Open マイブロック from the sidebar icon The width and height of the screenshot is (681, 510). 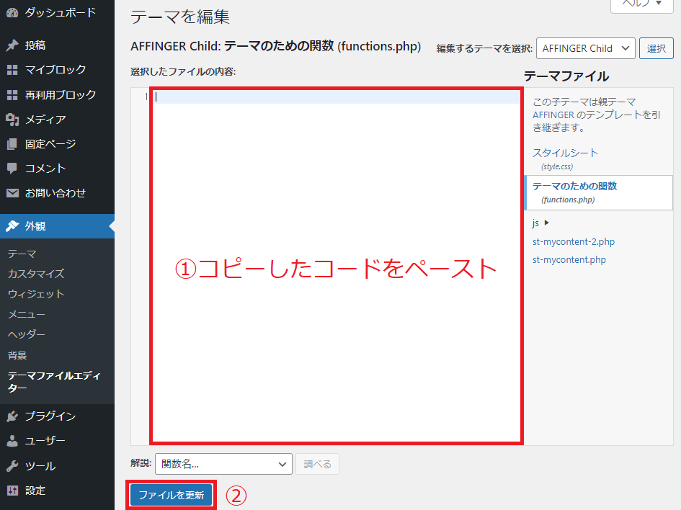pos(11,71)
